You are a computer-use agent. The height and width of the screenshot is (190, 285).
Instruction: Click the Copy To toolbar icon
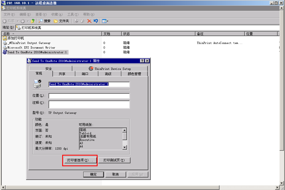[x=83, y=21]
